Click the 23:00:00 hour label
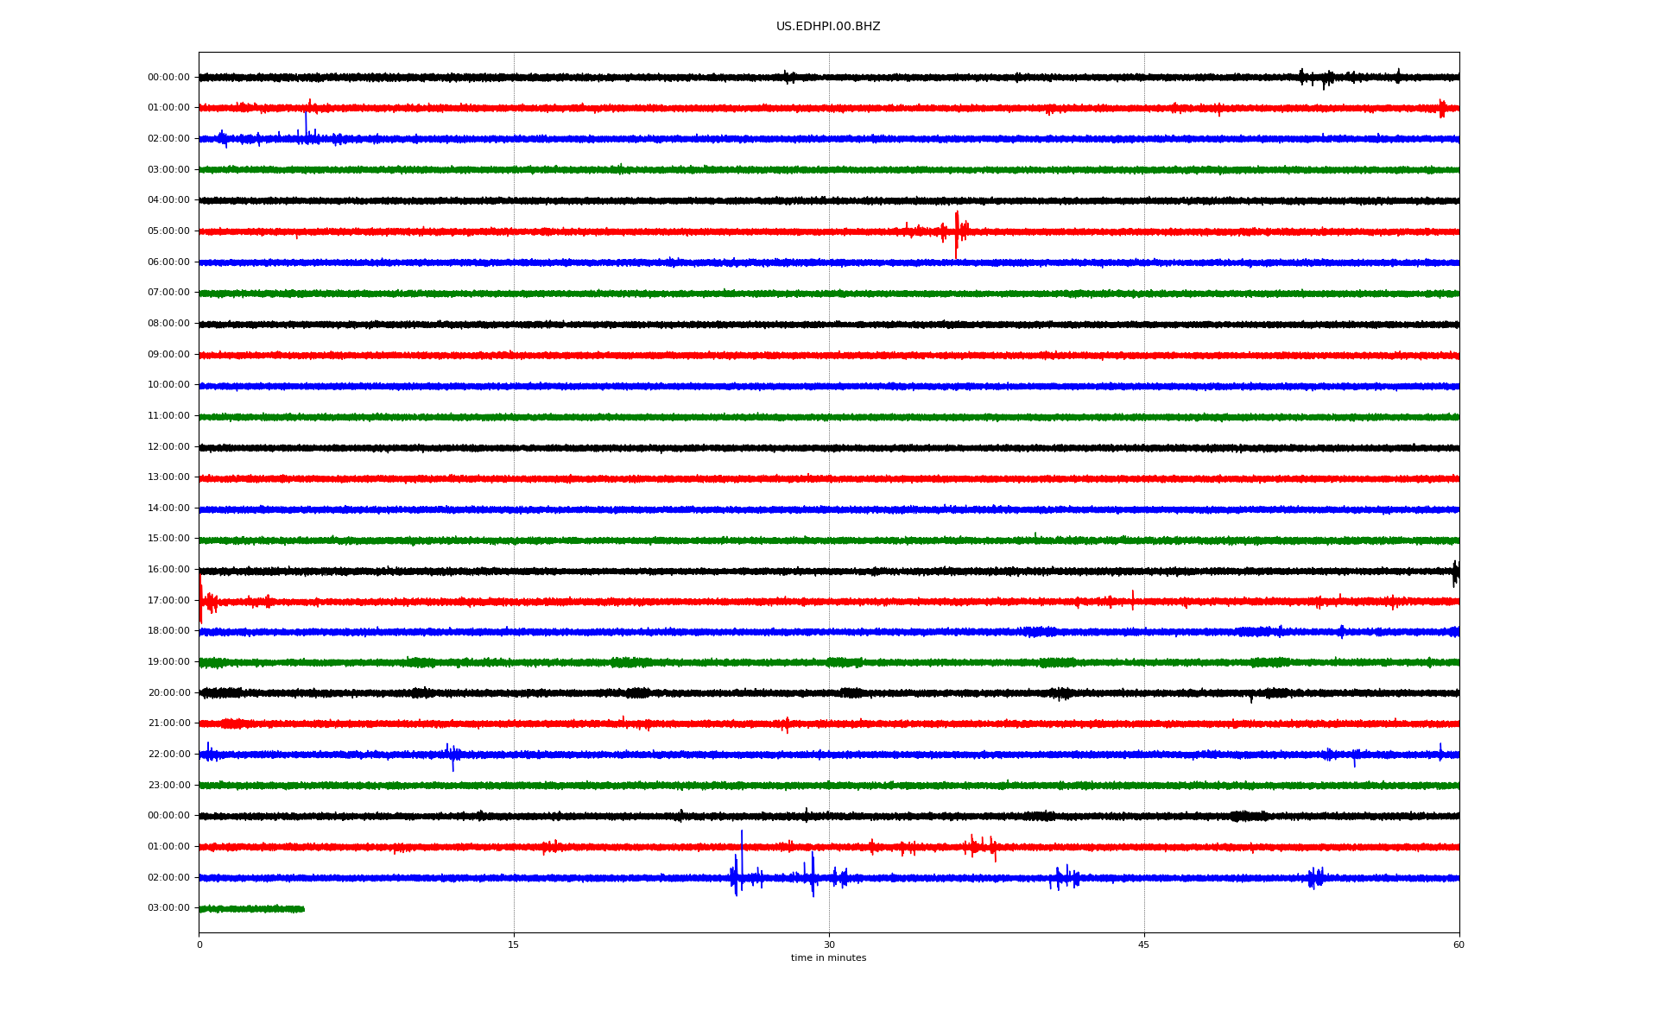This screenshot has height=1036, width=1658. pyautogui.click(x=168, y=786)
